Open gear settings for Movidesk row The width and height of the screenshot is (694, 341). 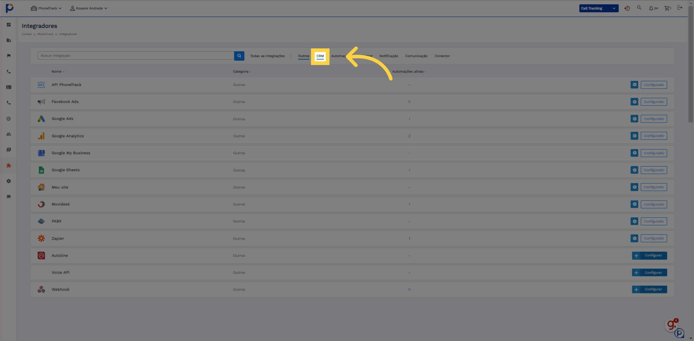(634, 204)
